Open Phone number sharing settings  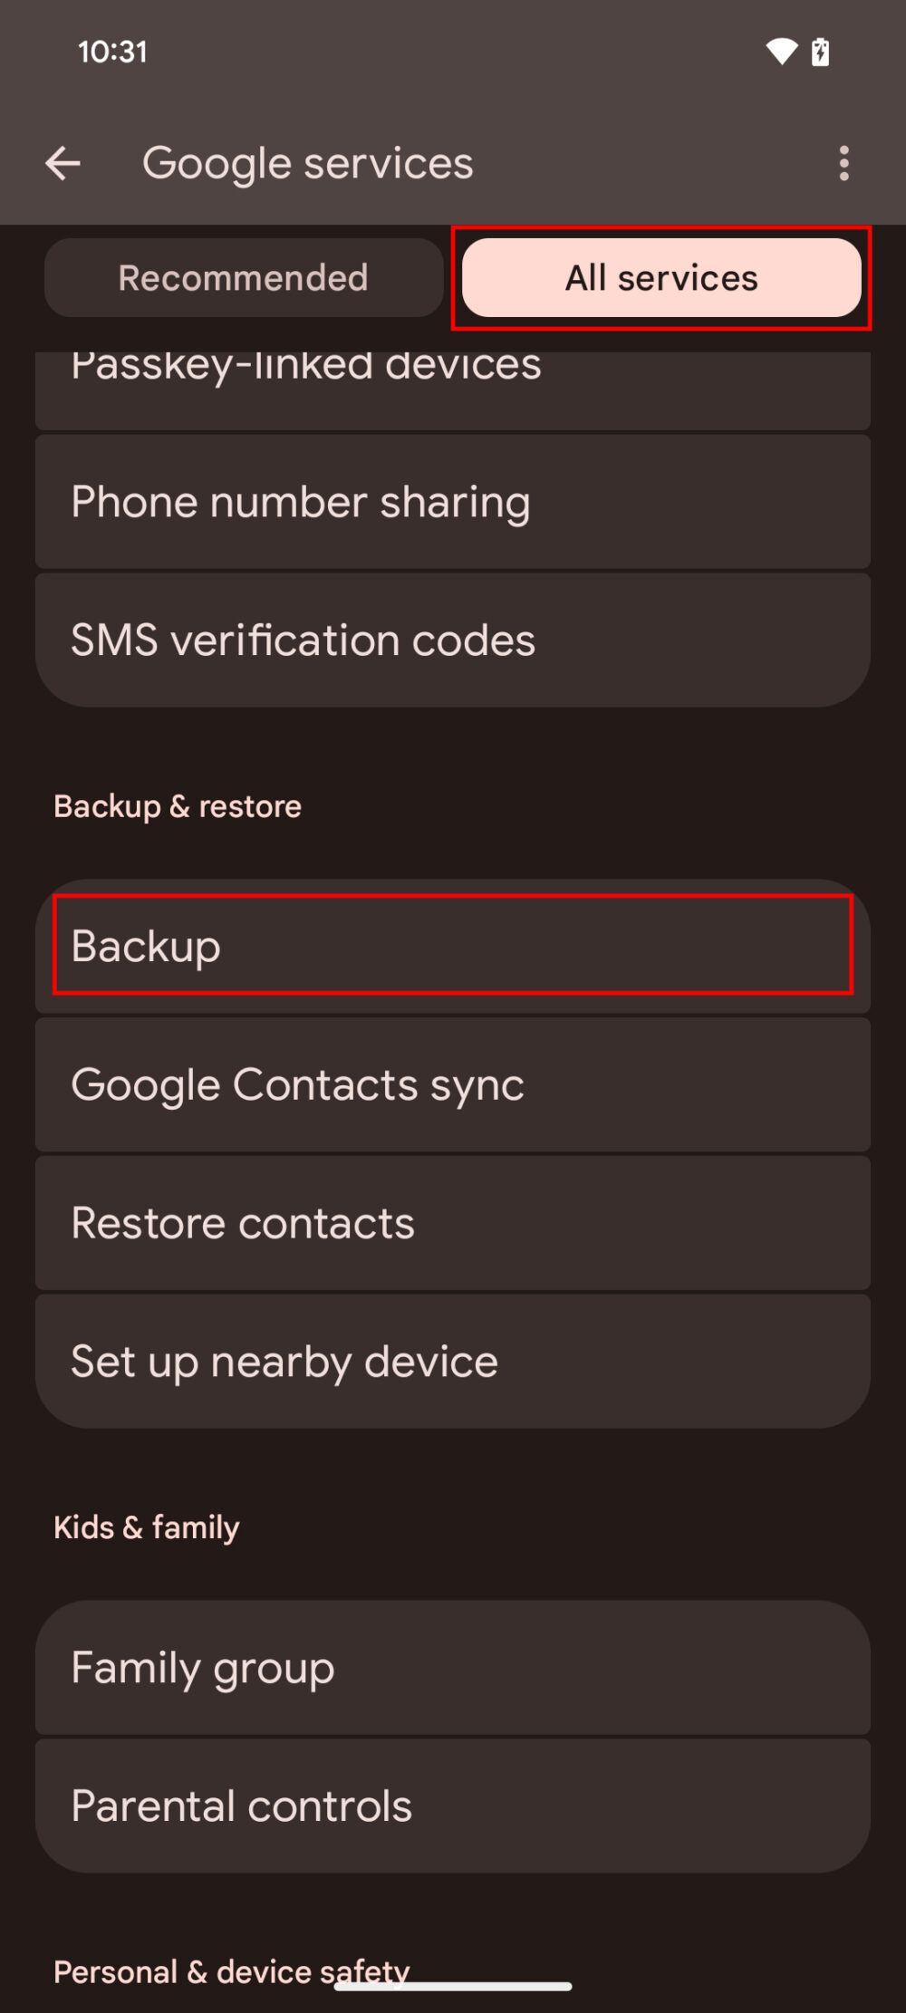pos(453,501)
